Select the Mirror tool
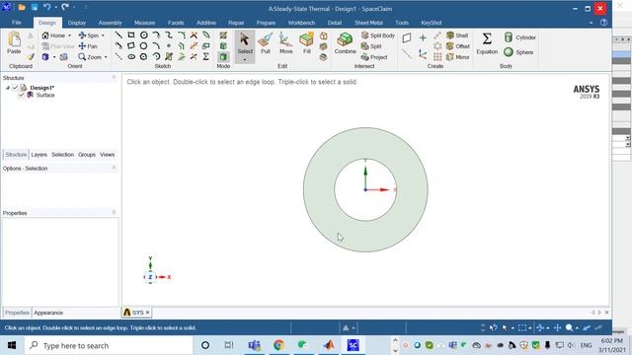 click(458, 57)
